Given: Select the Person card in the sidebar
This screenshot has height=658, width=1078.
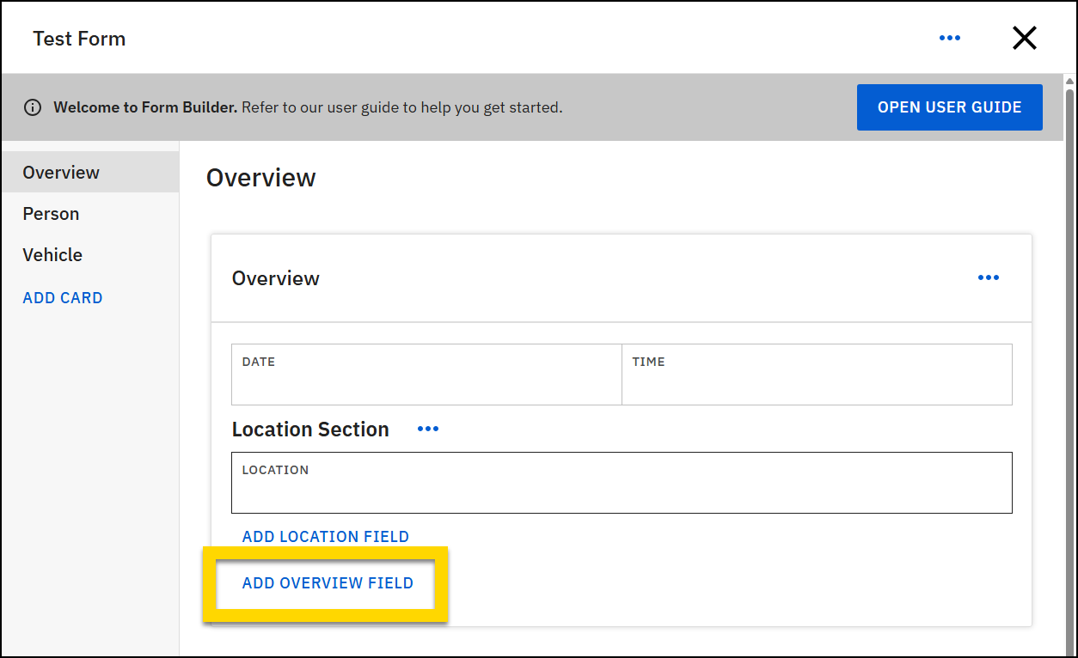Looking at the screenshot, I should (51, 213).
